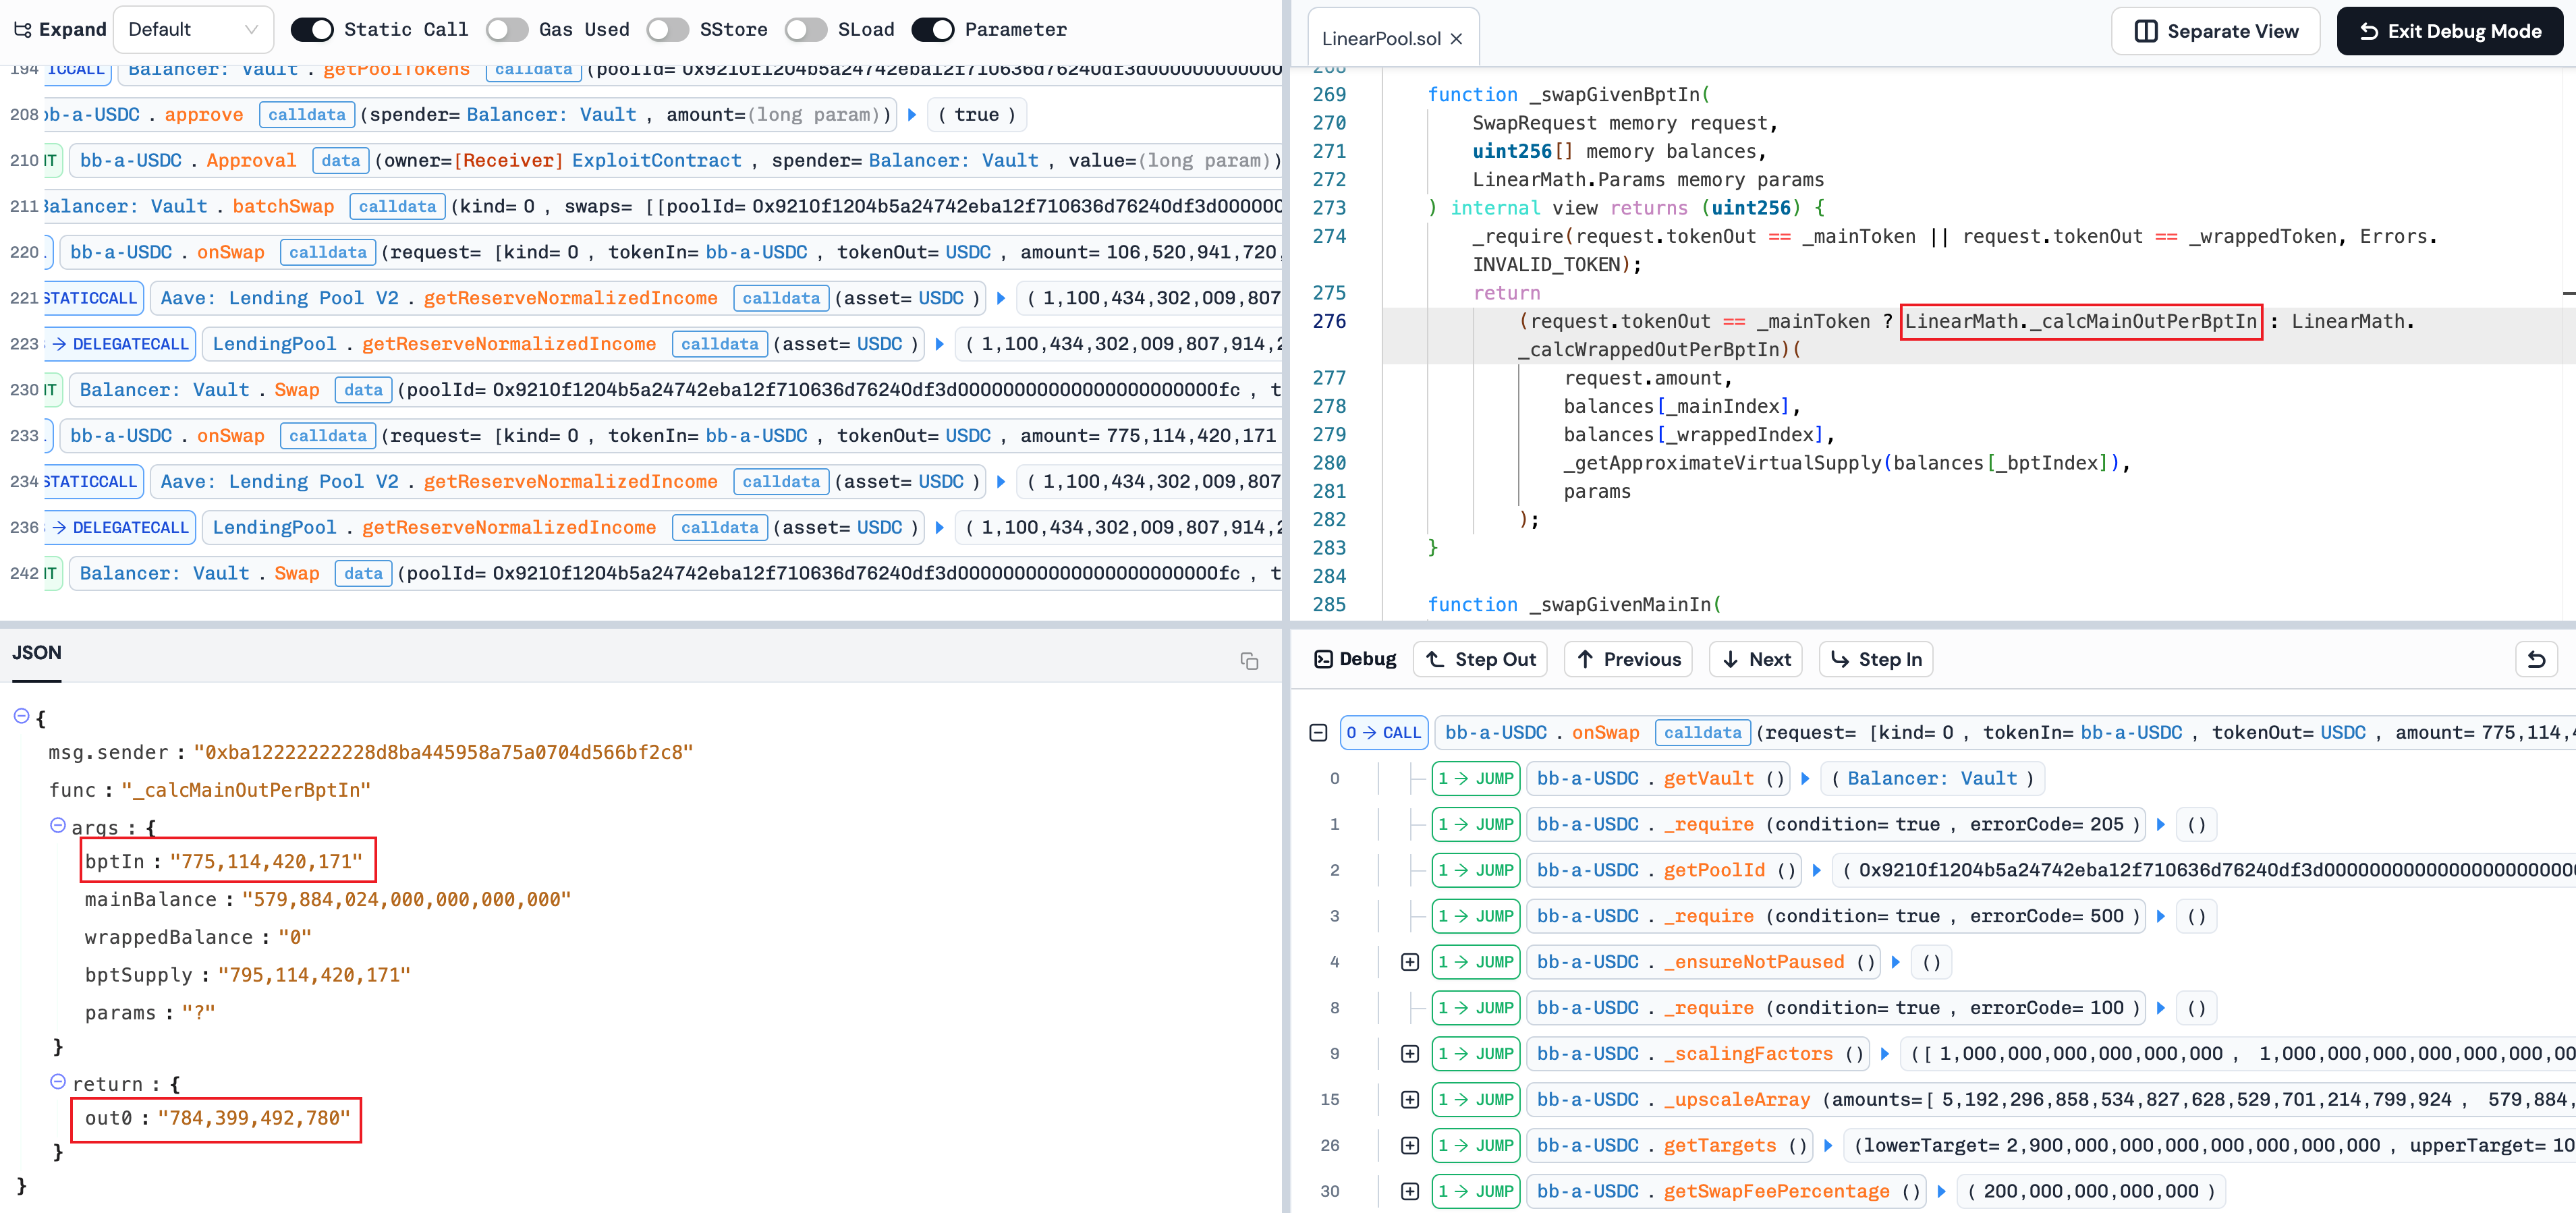
Task: Collapse the onSwap CALL root node
Action: [x=1318, y=733]
